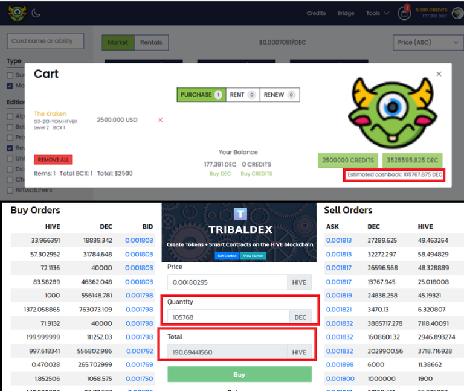Screen dimensions: 464x391
Task: Click bid 0.001792 in buy orders
Action: [x=140, y=351]
